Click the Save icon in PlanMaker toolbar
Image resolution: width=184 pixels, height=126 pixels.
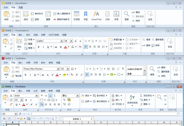point(29,119)
